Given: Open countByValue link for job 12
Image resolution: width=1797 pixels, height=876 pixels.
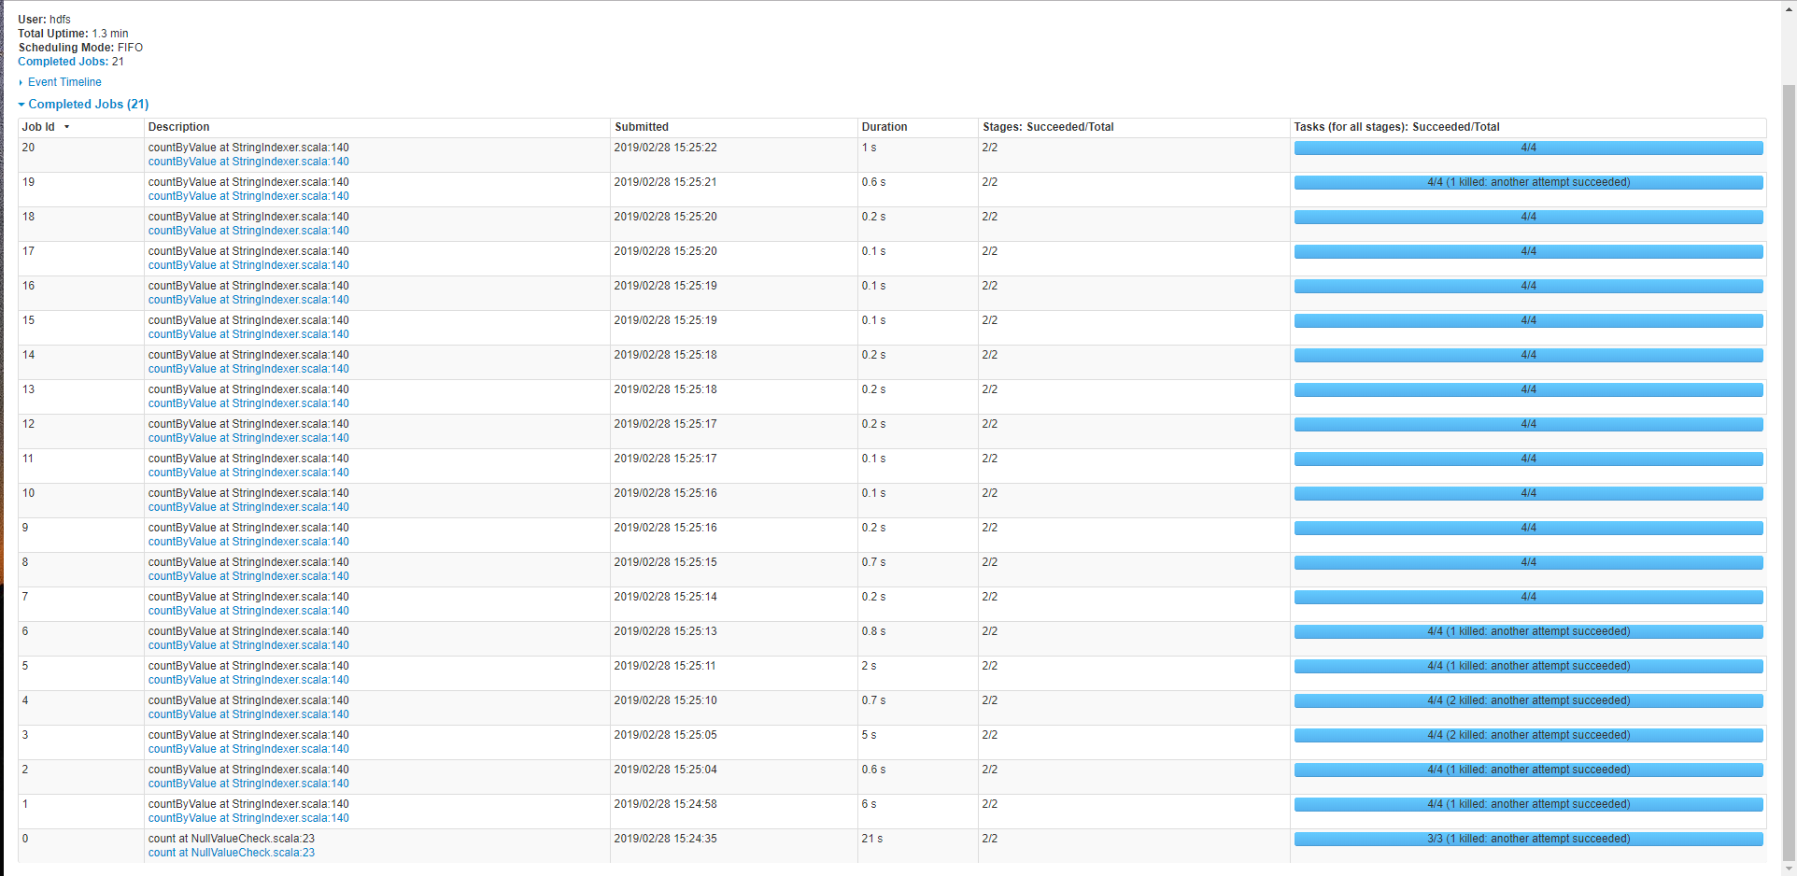Looking at the screenshot, I should point(248,438).
